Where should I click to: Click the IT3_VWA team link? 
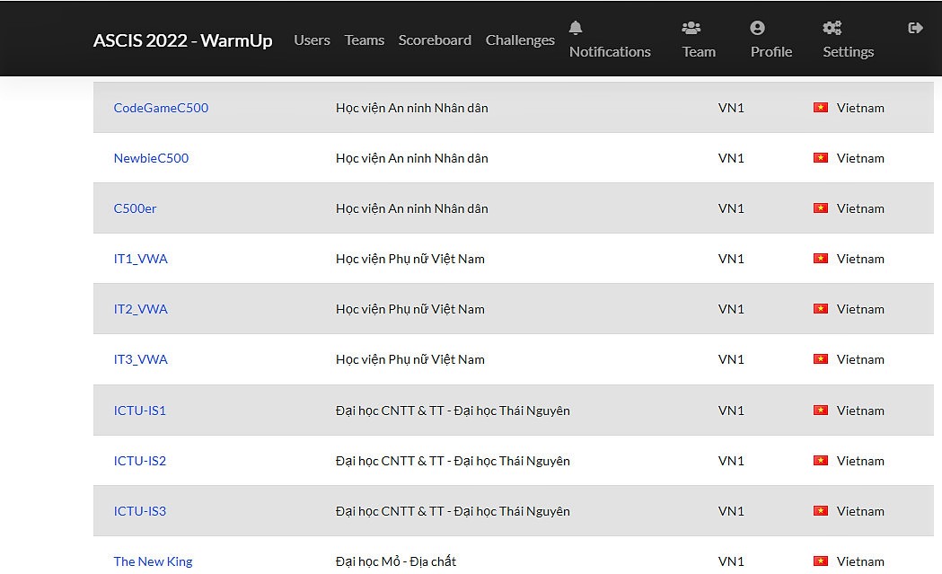[140, 359]
